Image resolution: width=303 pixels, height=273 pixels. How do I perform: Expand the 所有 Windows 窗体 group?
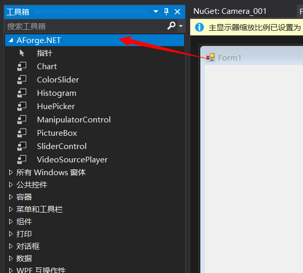(x=11, y=173)
